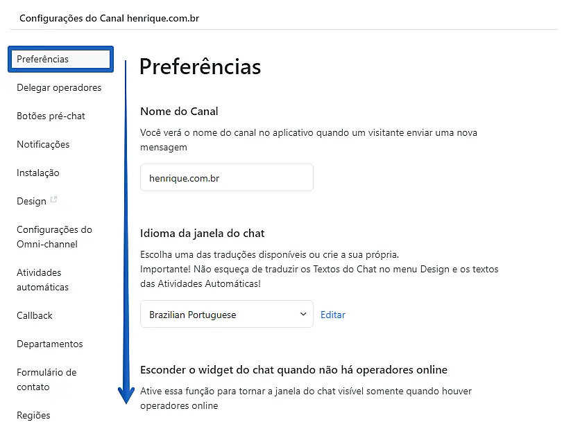Click the Nome do Canal label

coord(179,112)
